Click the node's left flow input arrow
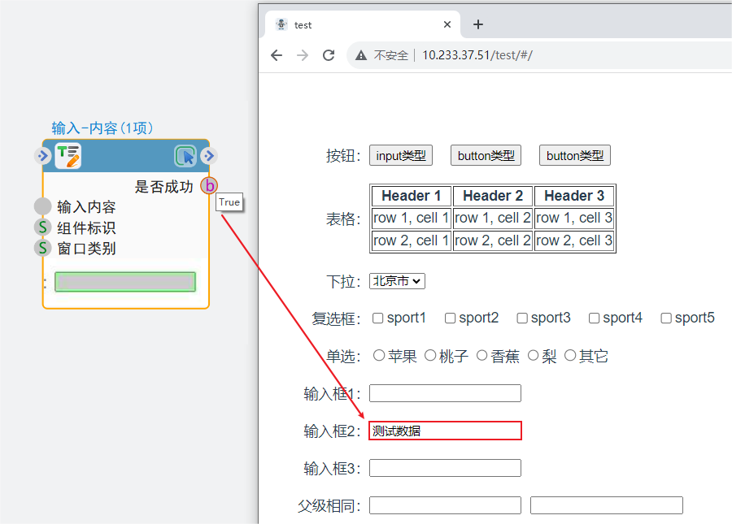Viewport: 732px width, 524px height. click(43, 156)
